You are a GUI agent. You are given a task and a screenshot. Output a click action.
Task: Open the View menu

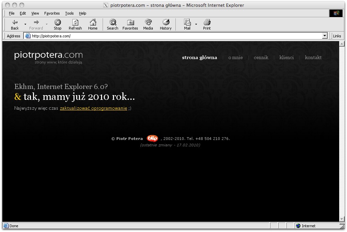click(35, 13)
